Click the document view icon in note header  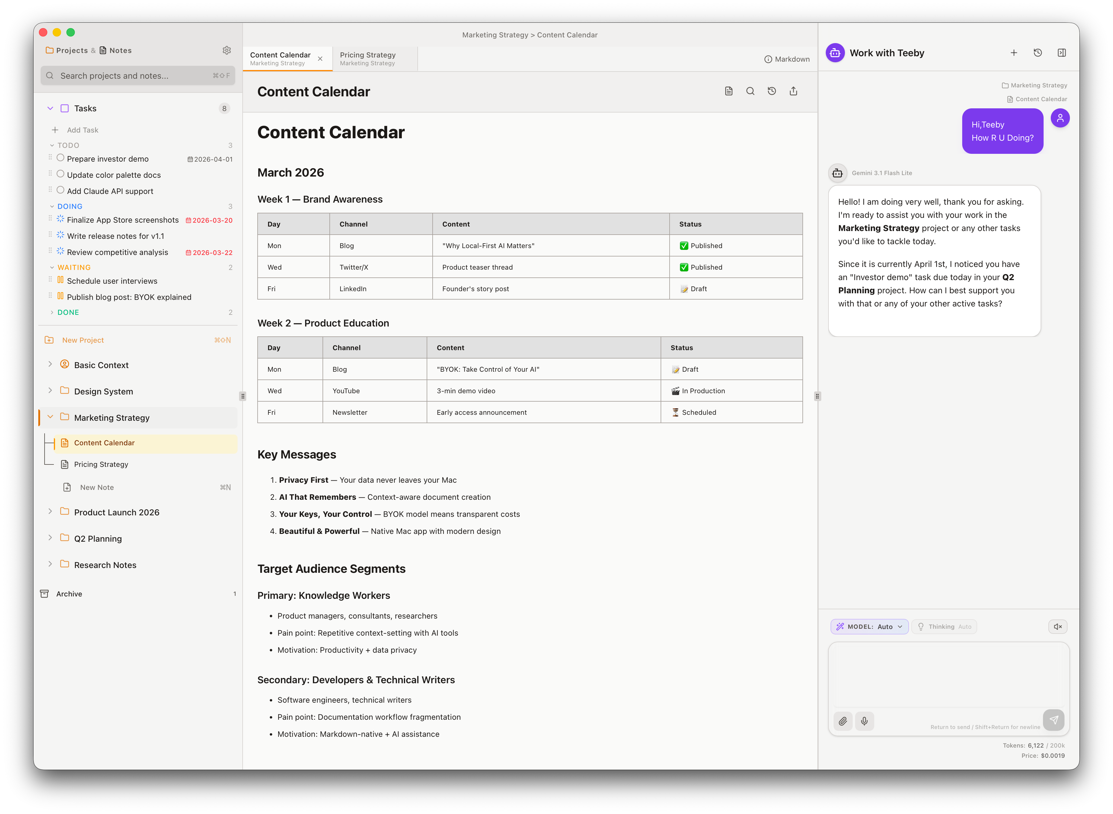pyautogui.click(x=728, y=91)
